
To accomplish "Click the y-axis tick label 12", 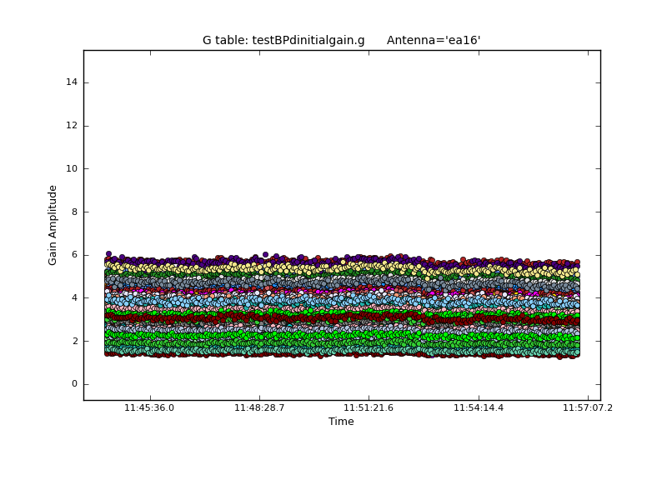I will pyautogui.click(x=72, y=125).
